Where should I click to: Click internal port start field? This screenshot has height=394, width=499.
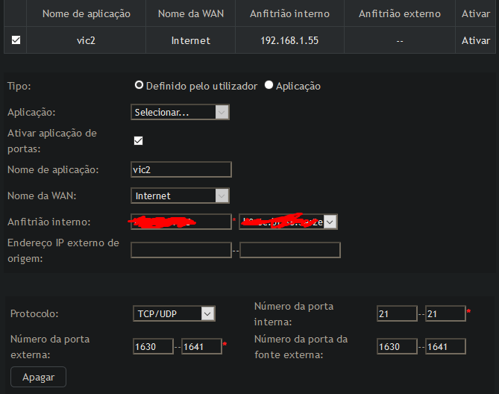tap(397, 313)
